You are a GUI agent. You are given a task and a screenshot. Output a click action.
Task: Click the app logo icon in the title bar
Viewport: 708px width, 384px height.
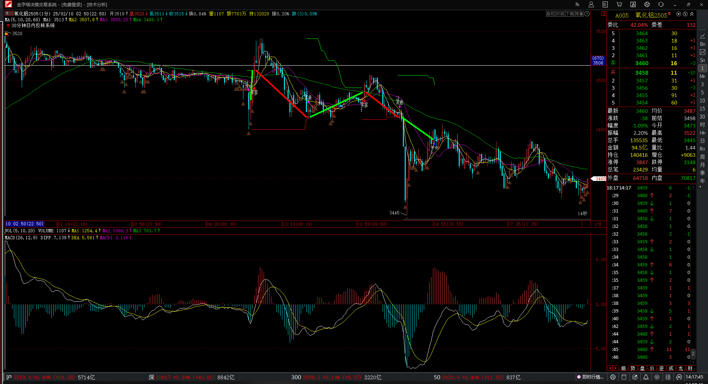[8, 4]
